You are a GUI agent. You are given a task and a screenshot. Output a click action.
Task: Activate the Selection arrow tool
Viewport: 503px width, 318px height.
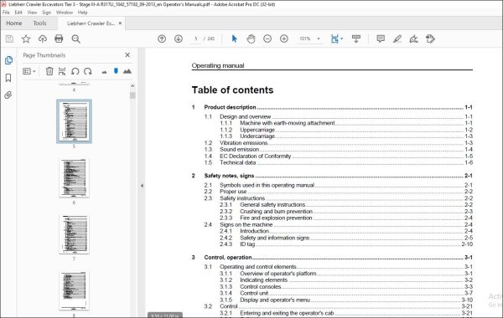coord(234,38)
